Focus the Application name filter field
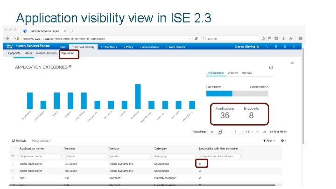 40,156
